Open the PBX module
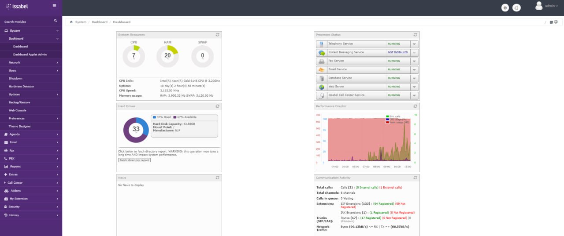 coord(31,158)
